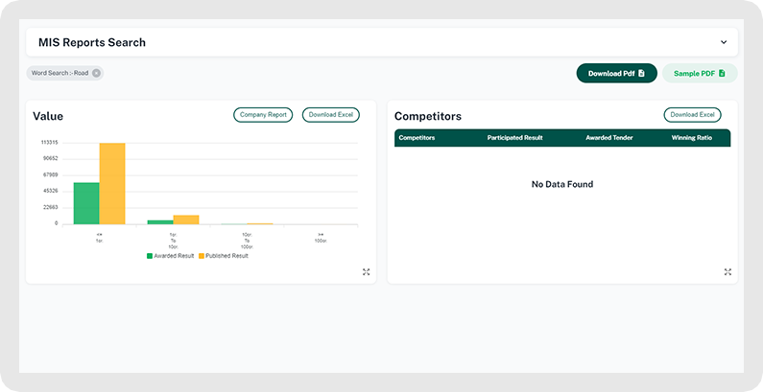
Task: Maximize the Competitors panel with expand icon
Action: [x=727, y=272]
